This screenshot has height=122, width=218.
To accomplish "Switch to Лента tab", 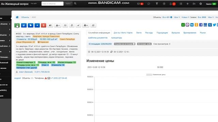I will point(139,33).
